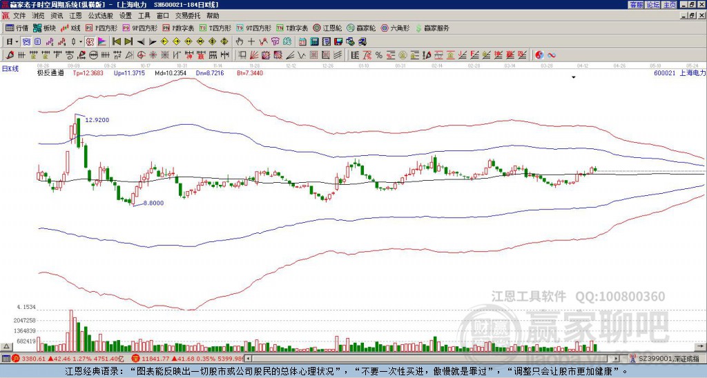Click the 600021 上海电力 stock label
The height and width of the screenshot is (378, 707).
[680, 72]
